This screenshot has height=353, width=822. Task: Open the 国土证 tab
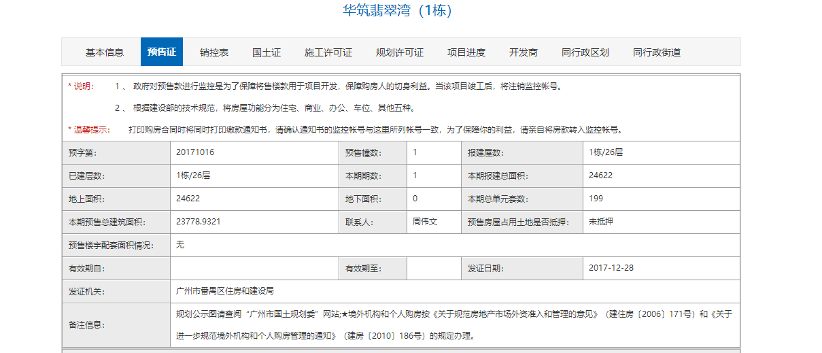(x=267, y=52)
